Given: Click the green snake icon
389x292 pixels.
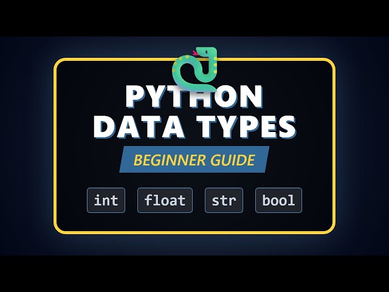Looking at the screenshot, I should [194, 69].
